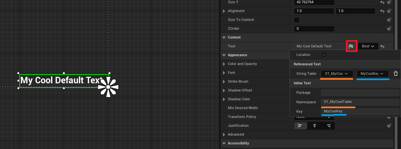Uncheck the Localize checkbox
The width and height of the screenshot is (401, 149).
[324, 55]
